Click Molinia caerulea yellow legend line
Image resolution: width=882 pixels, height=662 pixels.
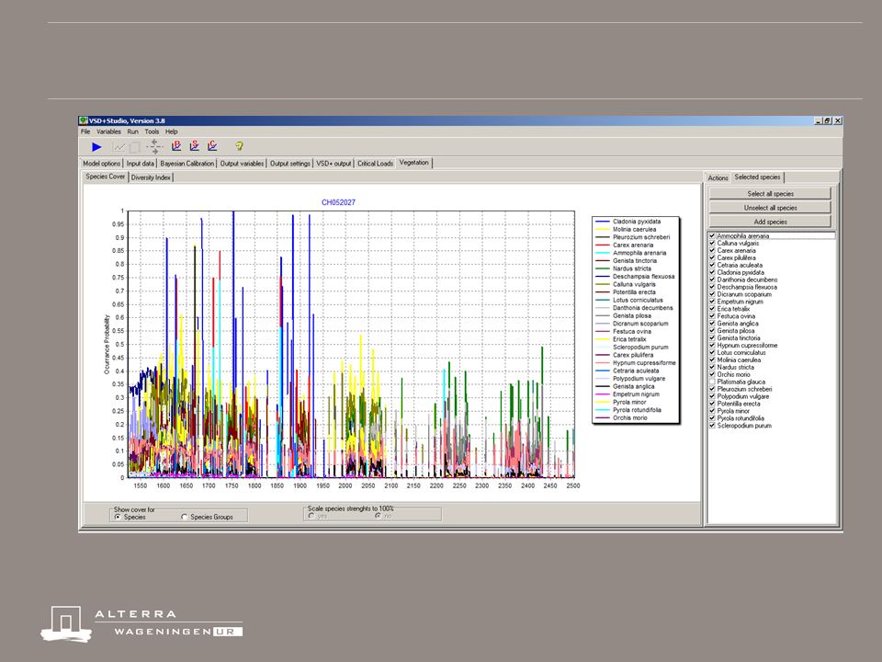pyautogui.click(x=603, y=230)
